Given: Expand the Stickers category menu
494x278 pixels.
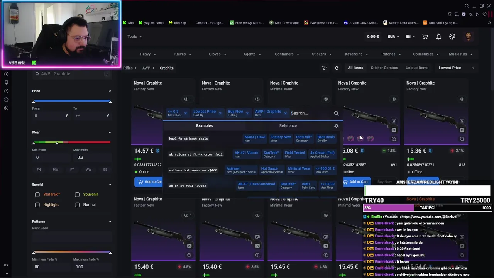Looking at the screenshot, I should pyautogui.click(x=321, y=54).
